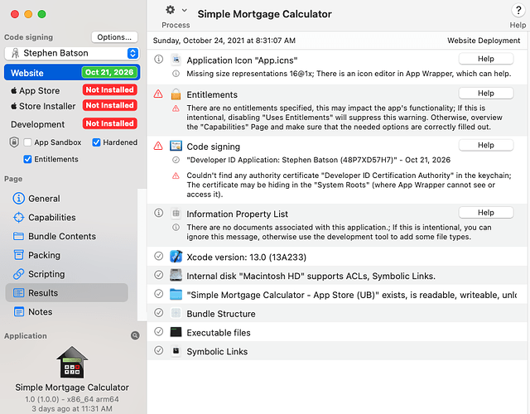Screen dimensions: 530x414
Task: Uncheck the Hardened checkbox
Action: pyautogui.click(x=96, y=142)
